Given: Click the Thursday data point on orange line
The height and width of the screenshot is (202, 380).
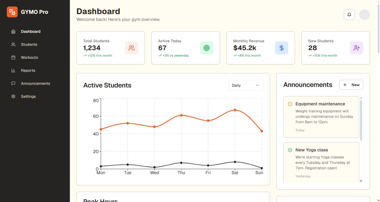Looking at the screenshot, I should coord(181,115).
